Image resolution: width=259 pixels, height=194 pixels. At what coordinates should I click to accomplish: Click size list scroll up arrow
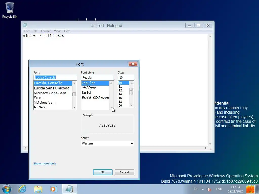(132, 83)
